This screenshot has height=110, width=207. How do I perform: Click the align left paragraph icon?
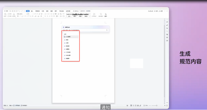(x=45, y=16)
